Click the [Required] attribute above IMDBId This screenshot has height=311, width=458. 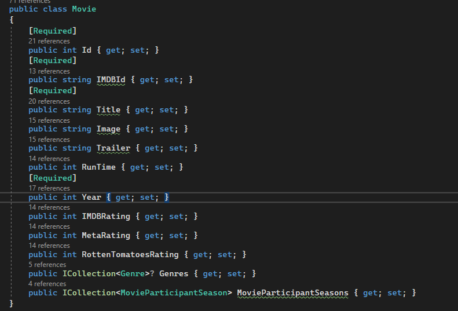53,60
